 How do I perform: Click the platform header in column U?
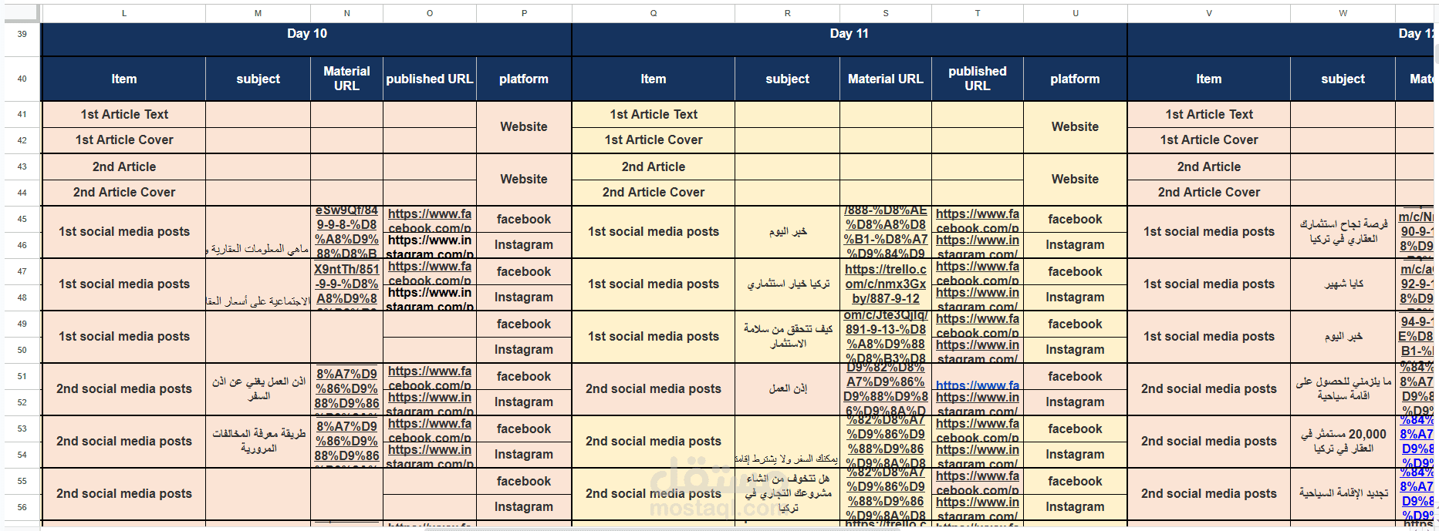click(1076, 79)
